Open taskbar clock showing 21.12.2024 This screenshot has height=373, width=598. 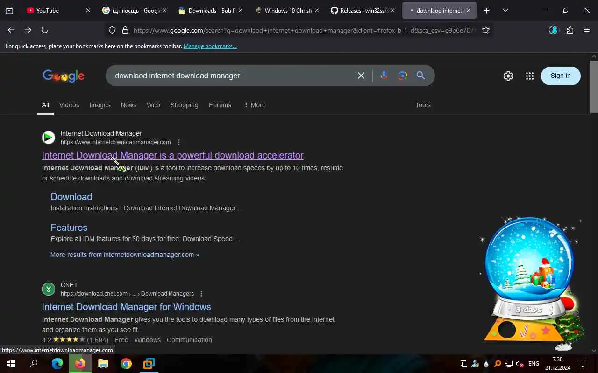(x=557, y=364)
